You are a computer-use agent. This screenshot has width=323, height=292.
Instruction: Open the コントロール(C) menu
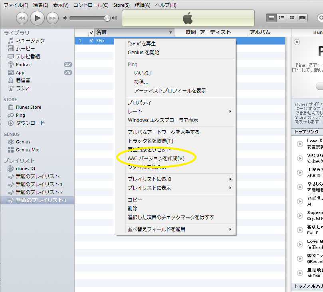pyautogui.click(x=91, y=5)
